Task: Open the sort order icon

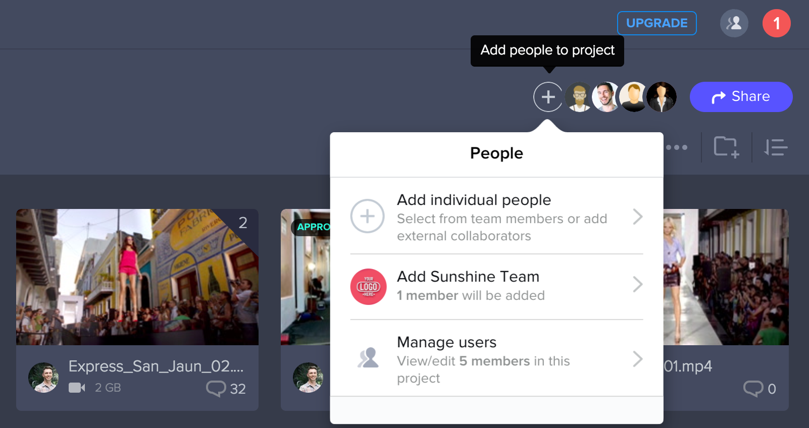Action: pos(776,147)
